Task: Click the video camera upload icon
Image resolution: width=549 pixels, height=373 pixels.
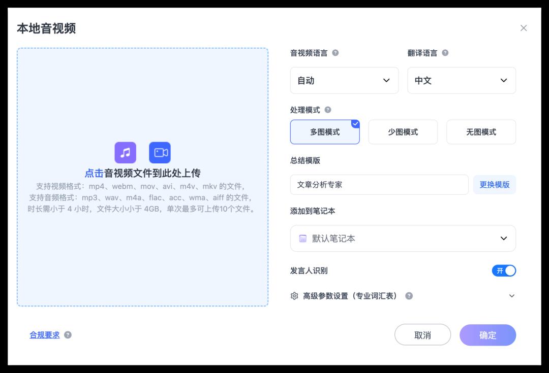Action: click(160, 152)
